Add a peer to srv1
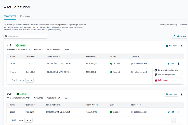The height and width of the screenshot is (125, 188). pyautogui.click(x=171, y=46)
